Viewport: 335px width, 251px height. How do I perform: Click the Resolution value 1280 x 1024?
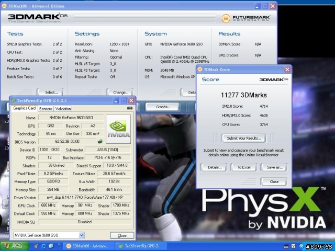(x=119, y=44)
